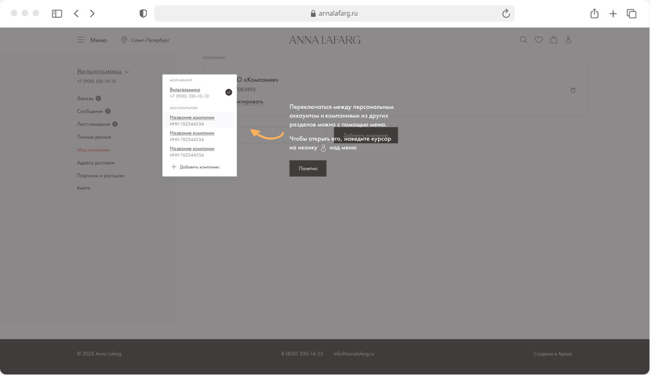
Task: Delete company with the trash icon
Action: coord(573,90)
